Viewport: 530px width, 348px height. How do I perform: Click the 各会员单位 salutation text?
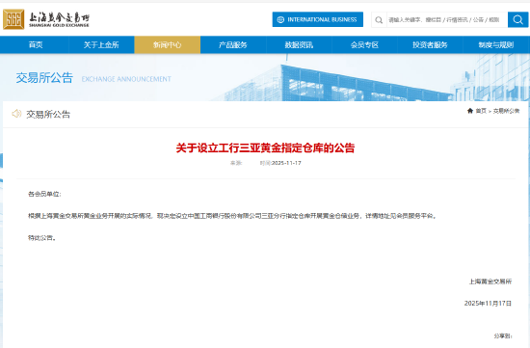point(44,194)
